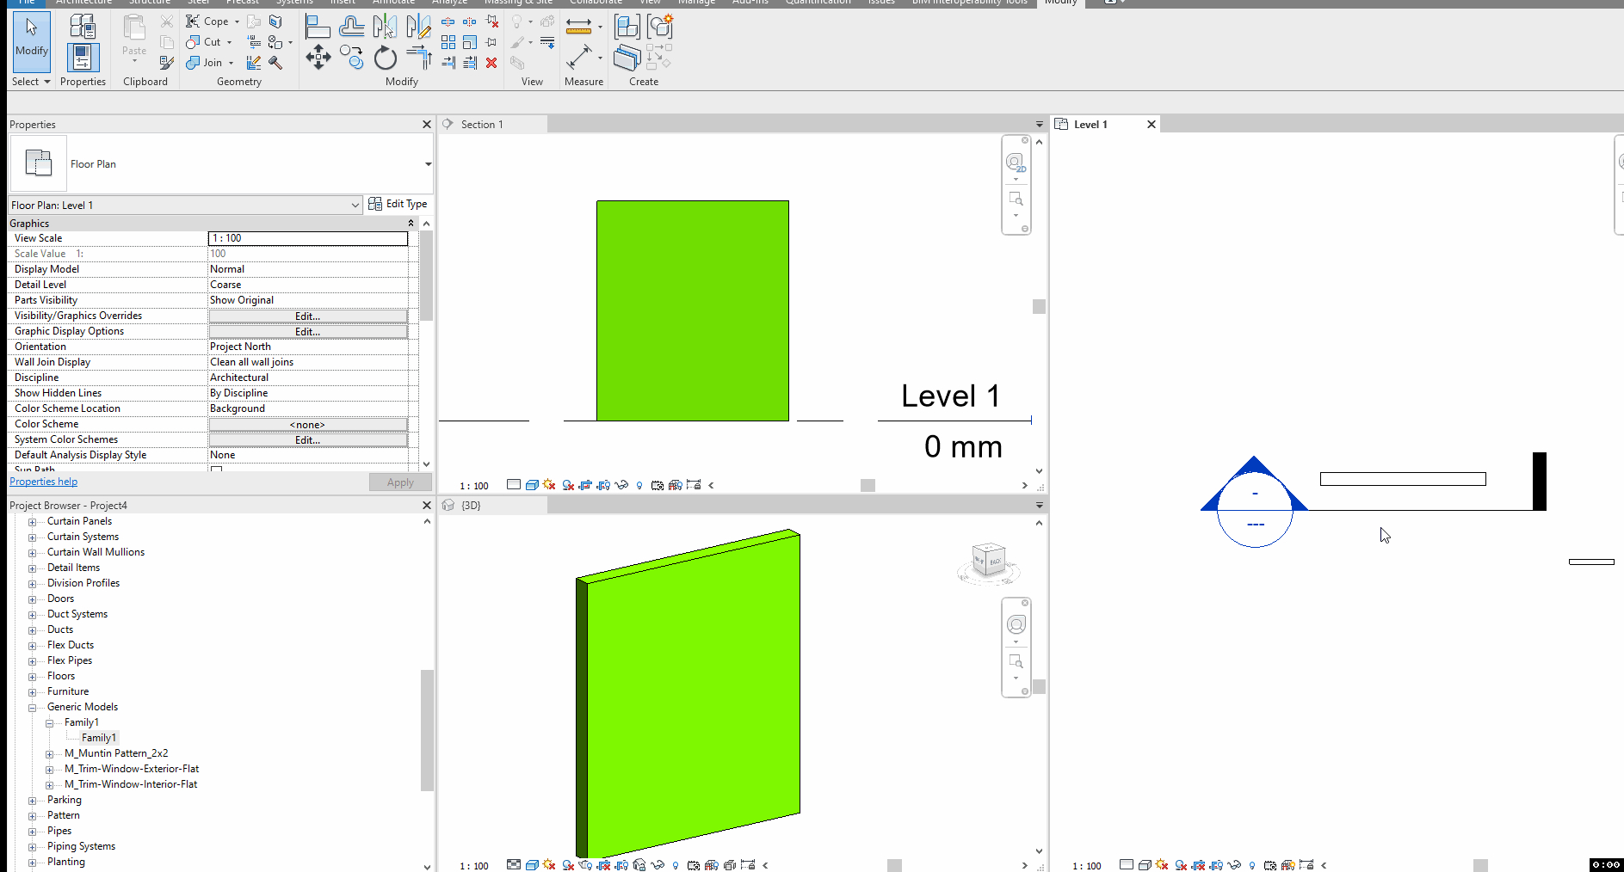Expand the Doors category in Project Browser
The width and height of the screenshot is (1624, 872).
tap(32, 598)
